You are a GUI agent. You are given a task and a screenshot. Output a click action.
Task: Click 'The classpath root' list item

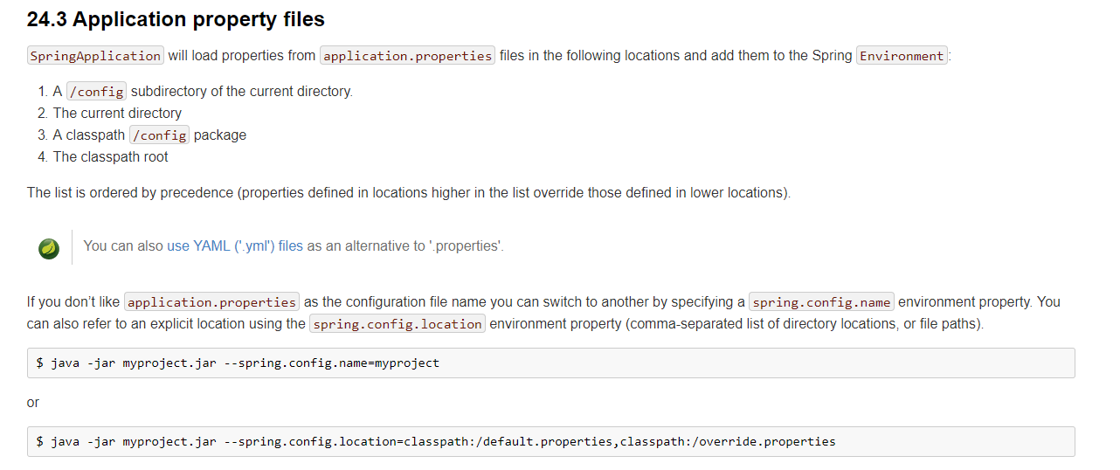[x=111, y=157]
